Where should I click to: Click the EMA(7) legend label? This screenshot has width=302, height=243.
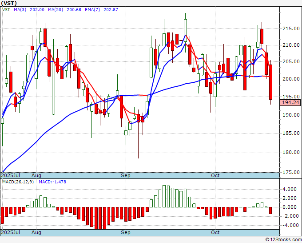pos(92,10)
